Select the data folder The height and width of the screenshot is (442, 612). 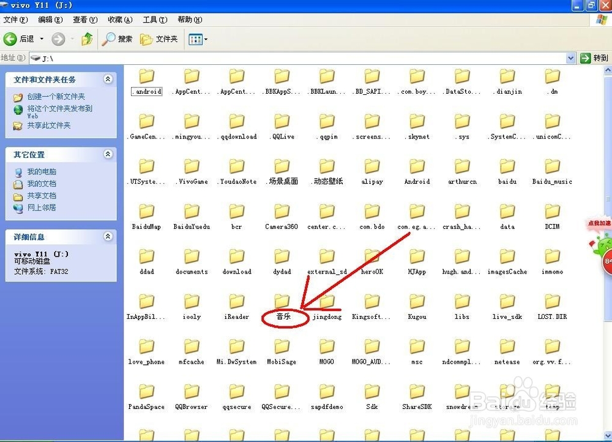tap(507, 218)
